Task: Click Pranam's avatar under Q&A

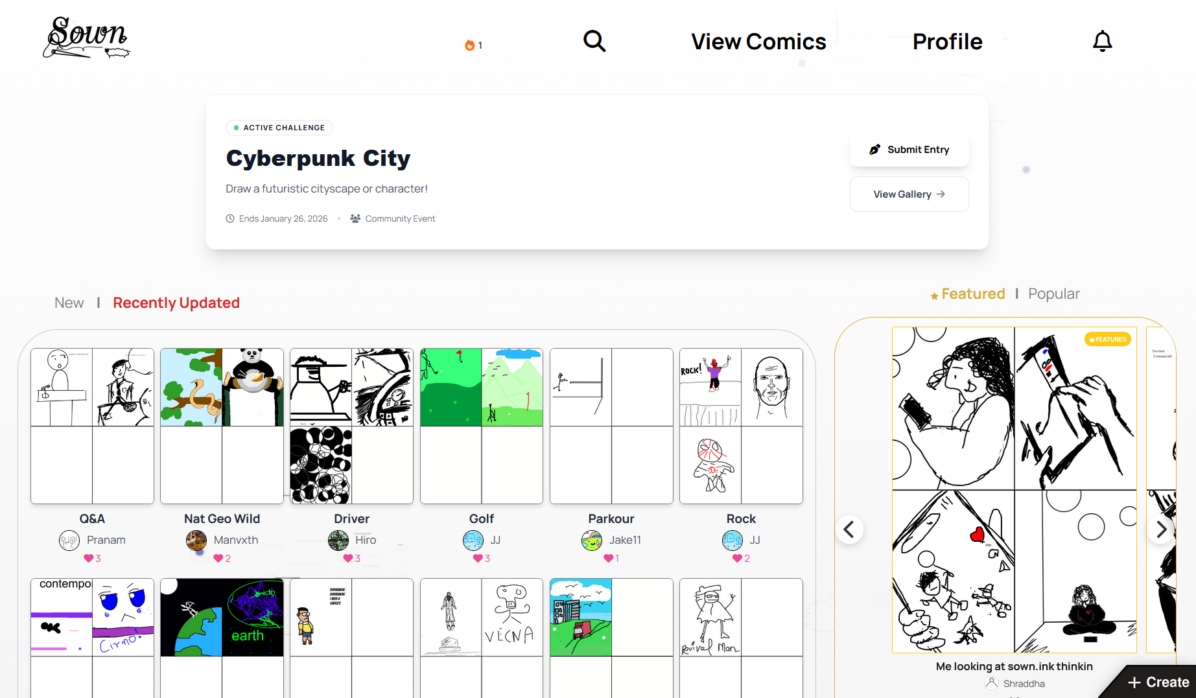Action: [x=69, y=540]
